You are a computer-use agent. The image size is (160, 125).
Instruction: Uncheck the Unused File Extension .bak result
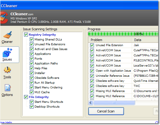tap(92, 45)
